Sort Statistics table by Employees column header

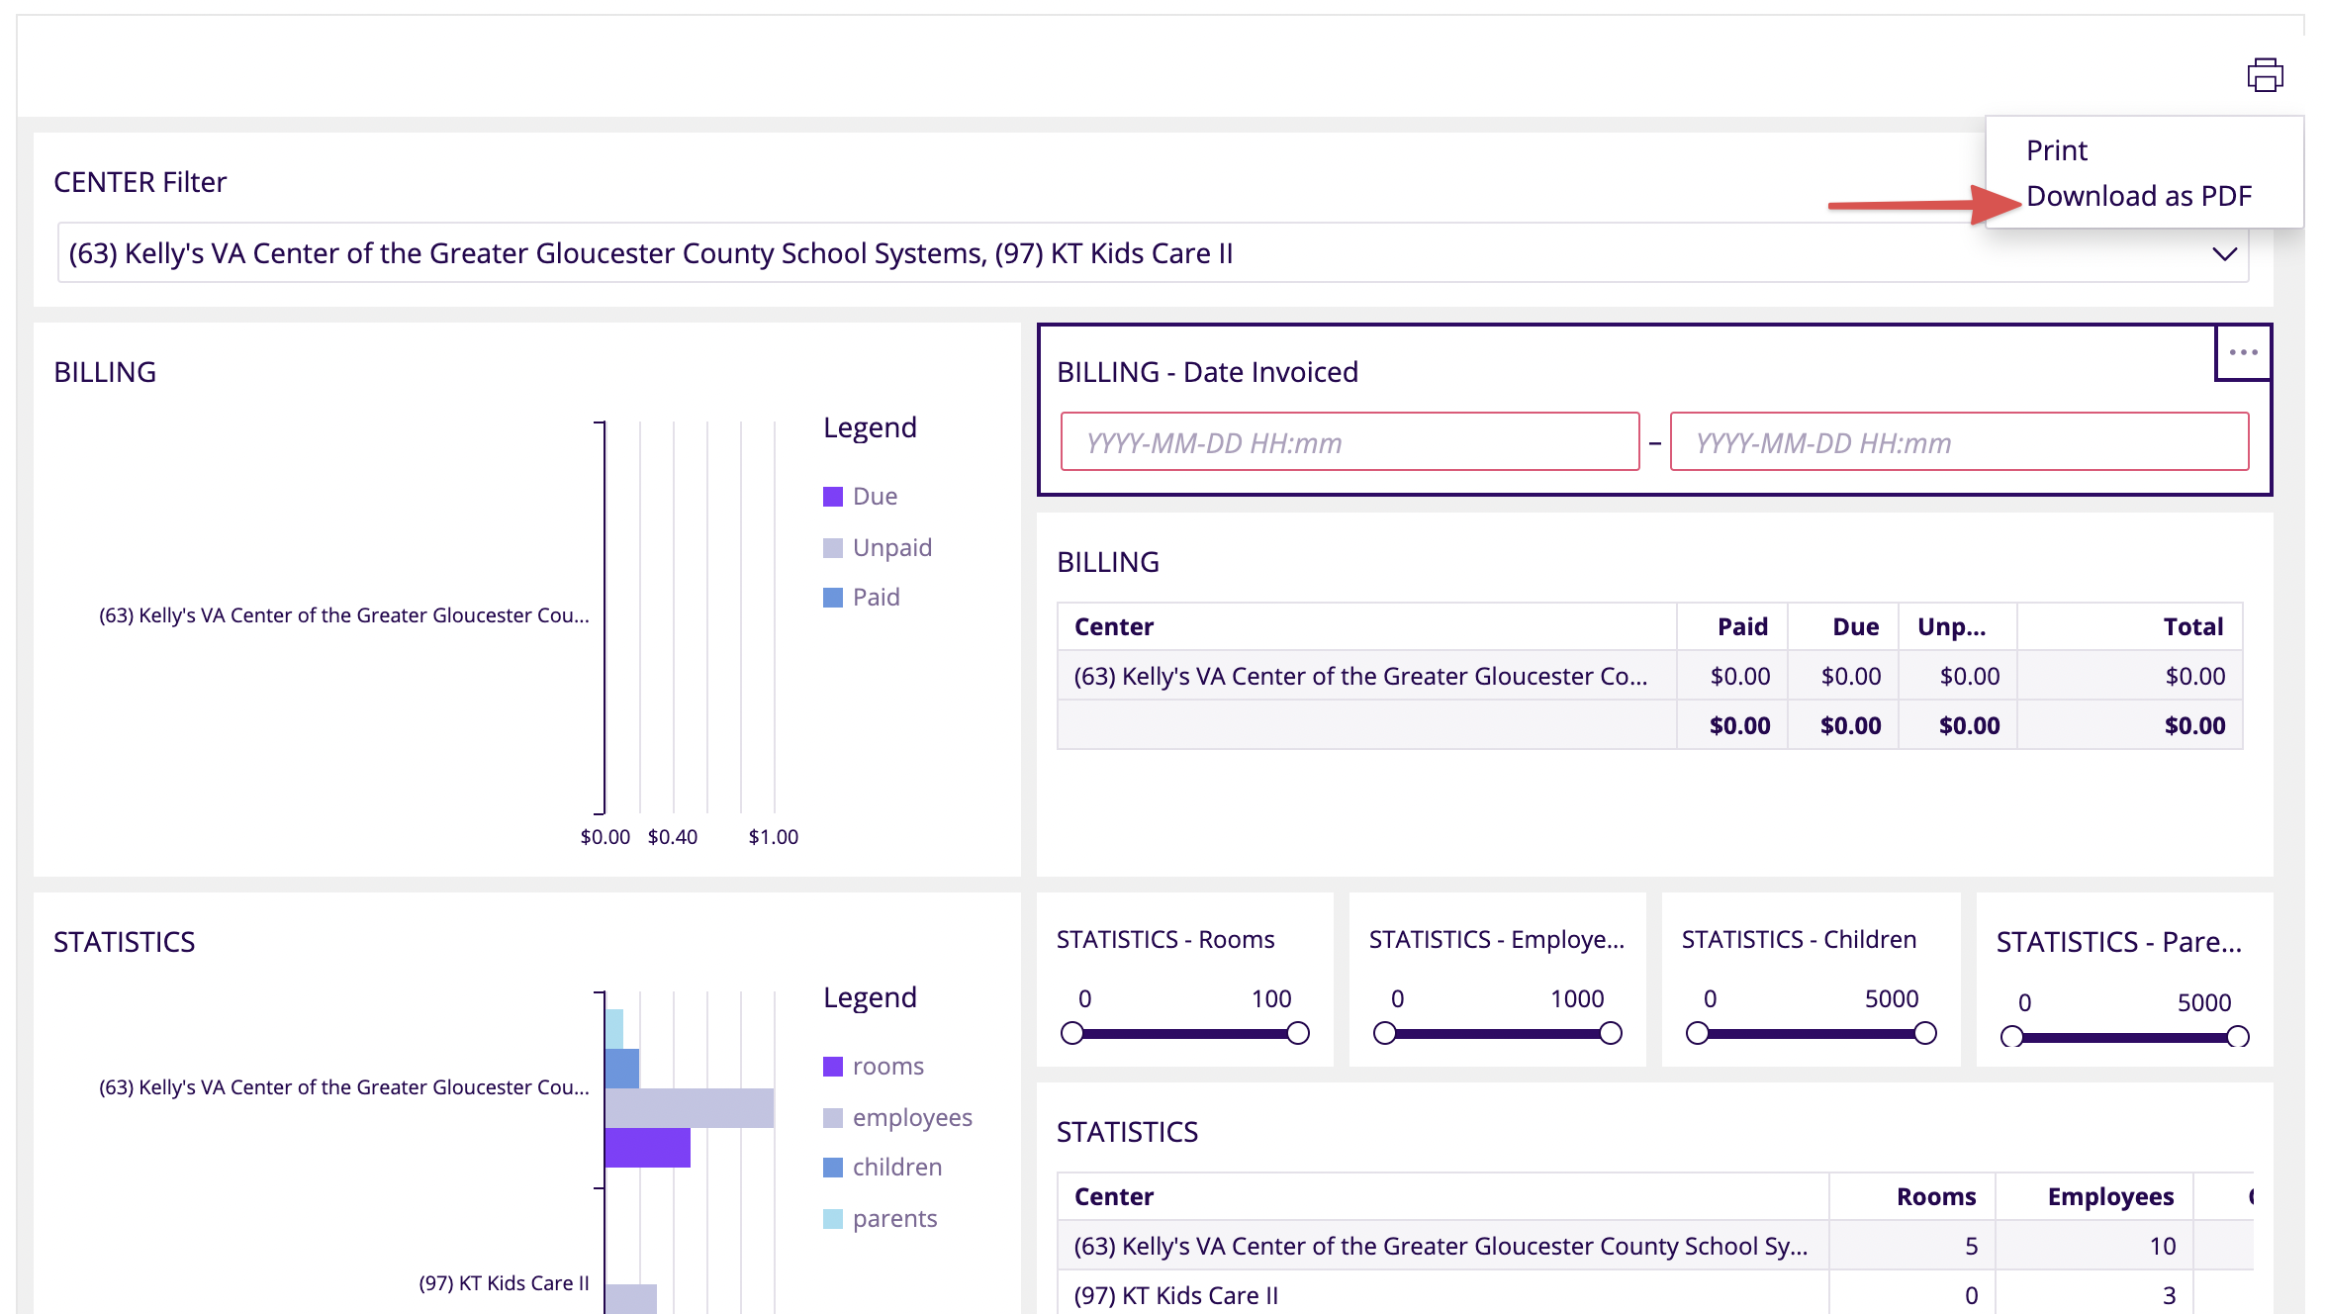click(2109, 1196)
